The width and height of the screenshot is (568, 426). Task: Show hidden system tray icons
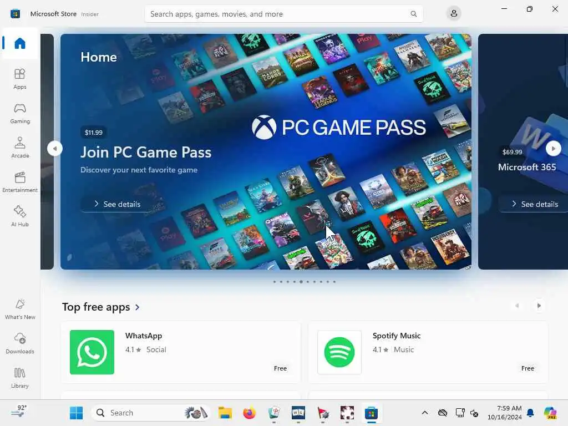(x=425, y=413)
